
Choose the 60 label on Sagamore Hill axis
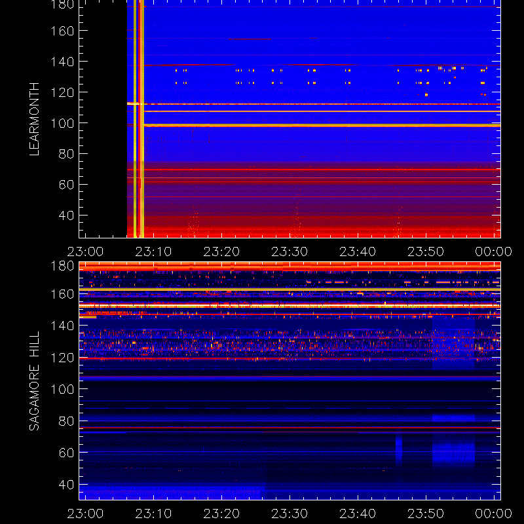[67, 453]
